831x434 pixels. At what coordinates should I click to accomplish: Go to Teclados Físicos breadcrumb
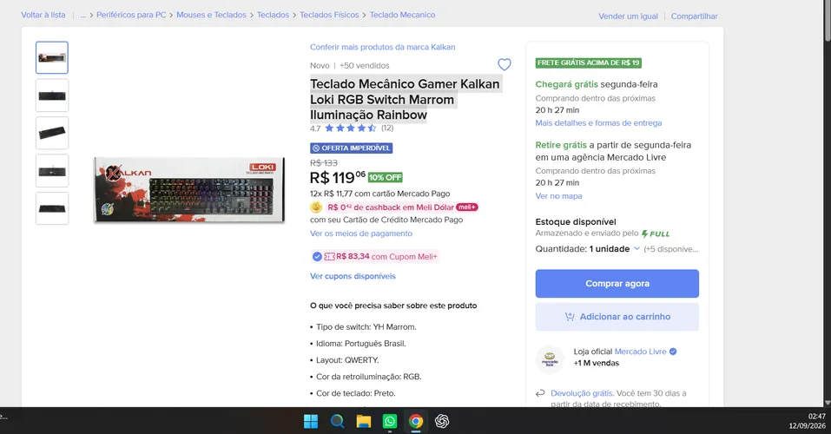pyautogui.click(x=329, y=15)
